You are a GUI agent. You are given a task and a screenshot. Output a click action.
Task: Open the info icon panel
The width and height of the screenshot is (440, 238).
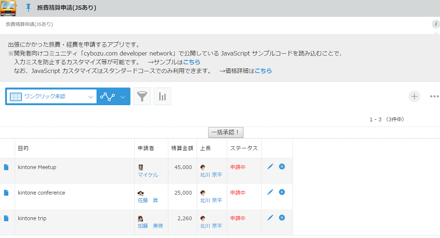(x=435, y=24)
